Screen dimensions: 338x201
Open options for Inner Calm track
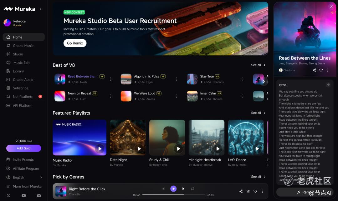tap(243, 96)
